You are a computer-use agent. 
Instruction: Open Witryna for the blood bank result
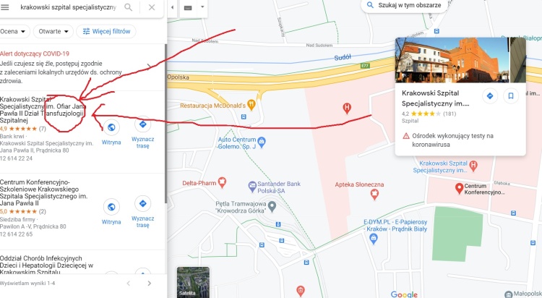pos(111,132)
